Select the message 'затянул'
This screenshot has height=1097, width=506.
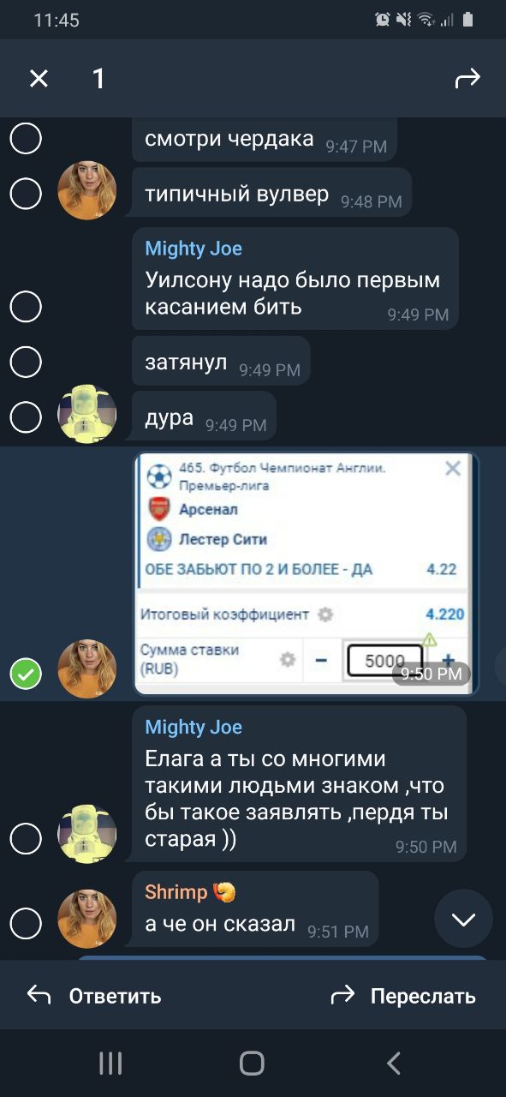(x=26, y=363)
